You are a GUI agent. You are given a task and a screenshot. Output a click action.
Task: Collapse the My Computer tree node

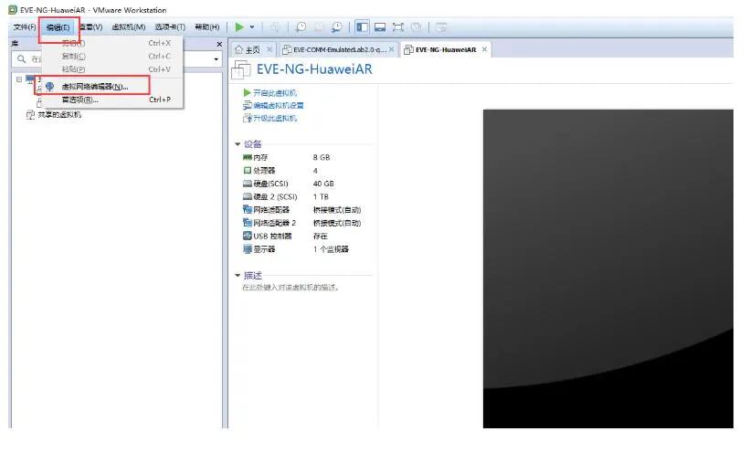point(18,79)
